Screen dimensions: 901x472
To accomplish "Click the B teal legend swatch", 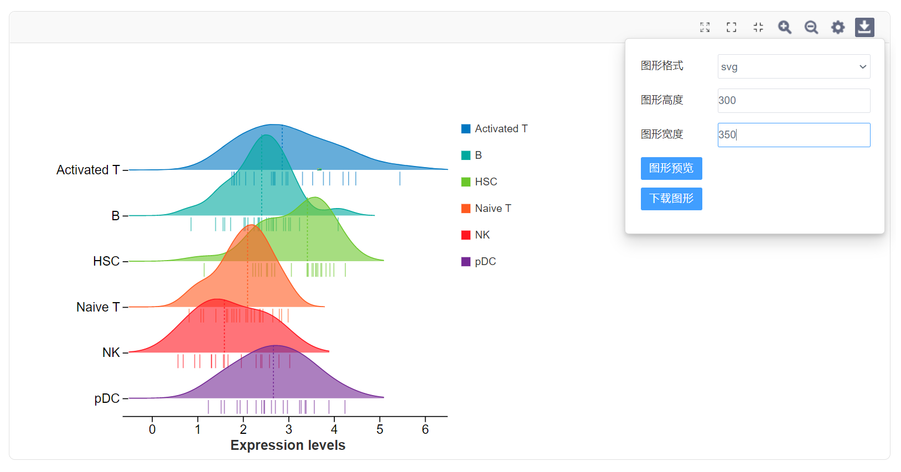I will click(x=466, y=155).
